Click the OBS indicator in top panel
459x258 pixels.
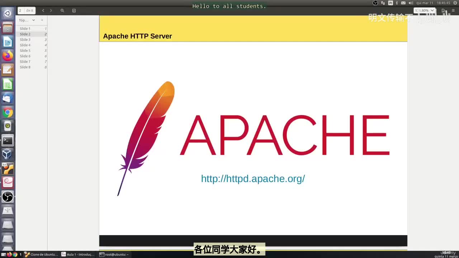375,3
